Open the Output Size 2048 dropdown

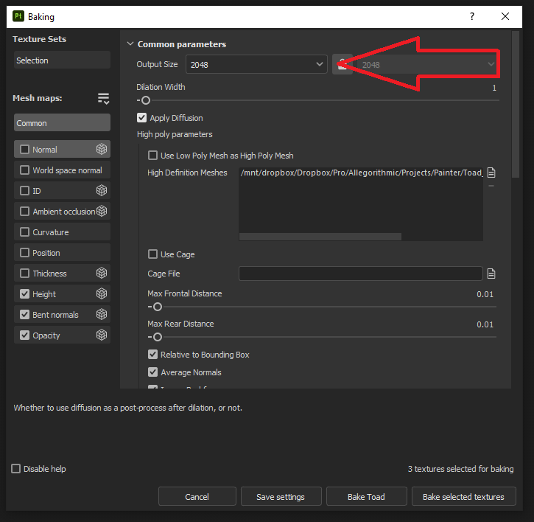click(256, 65)
